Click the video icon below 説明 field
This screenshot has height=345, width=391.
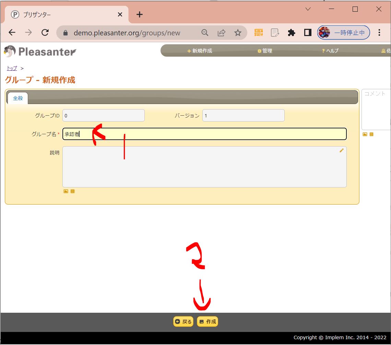(72, 191)
